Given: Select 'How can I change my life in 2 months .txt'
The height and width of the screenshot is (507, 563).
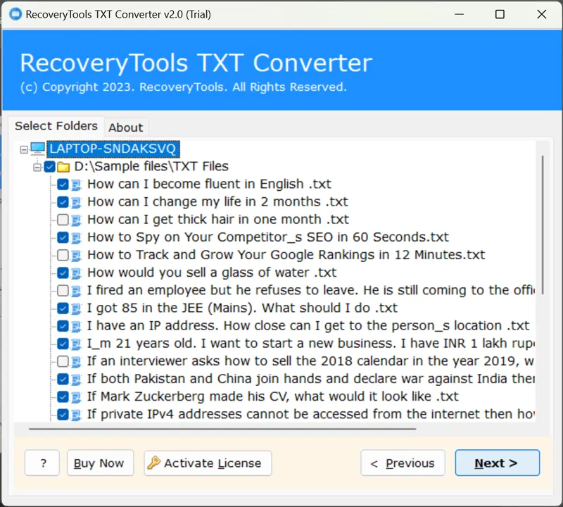Looking at the screenshot, I should click(217, 201).
